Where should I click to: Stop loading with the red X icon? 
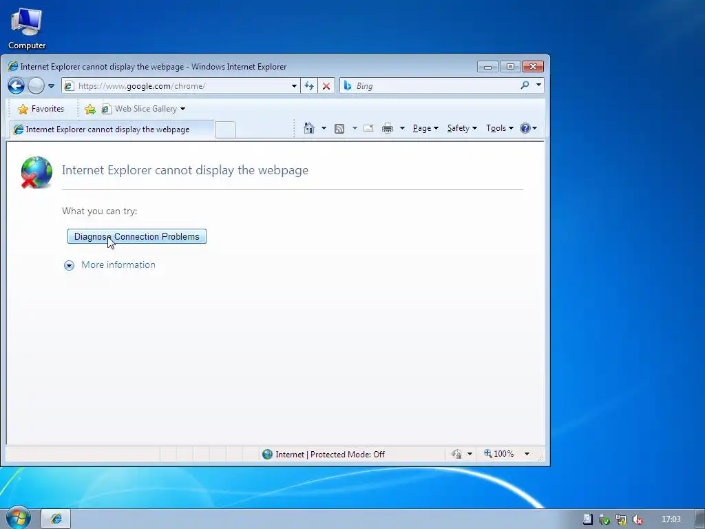tap(326, 86)
